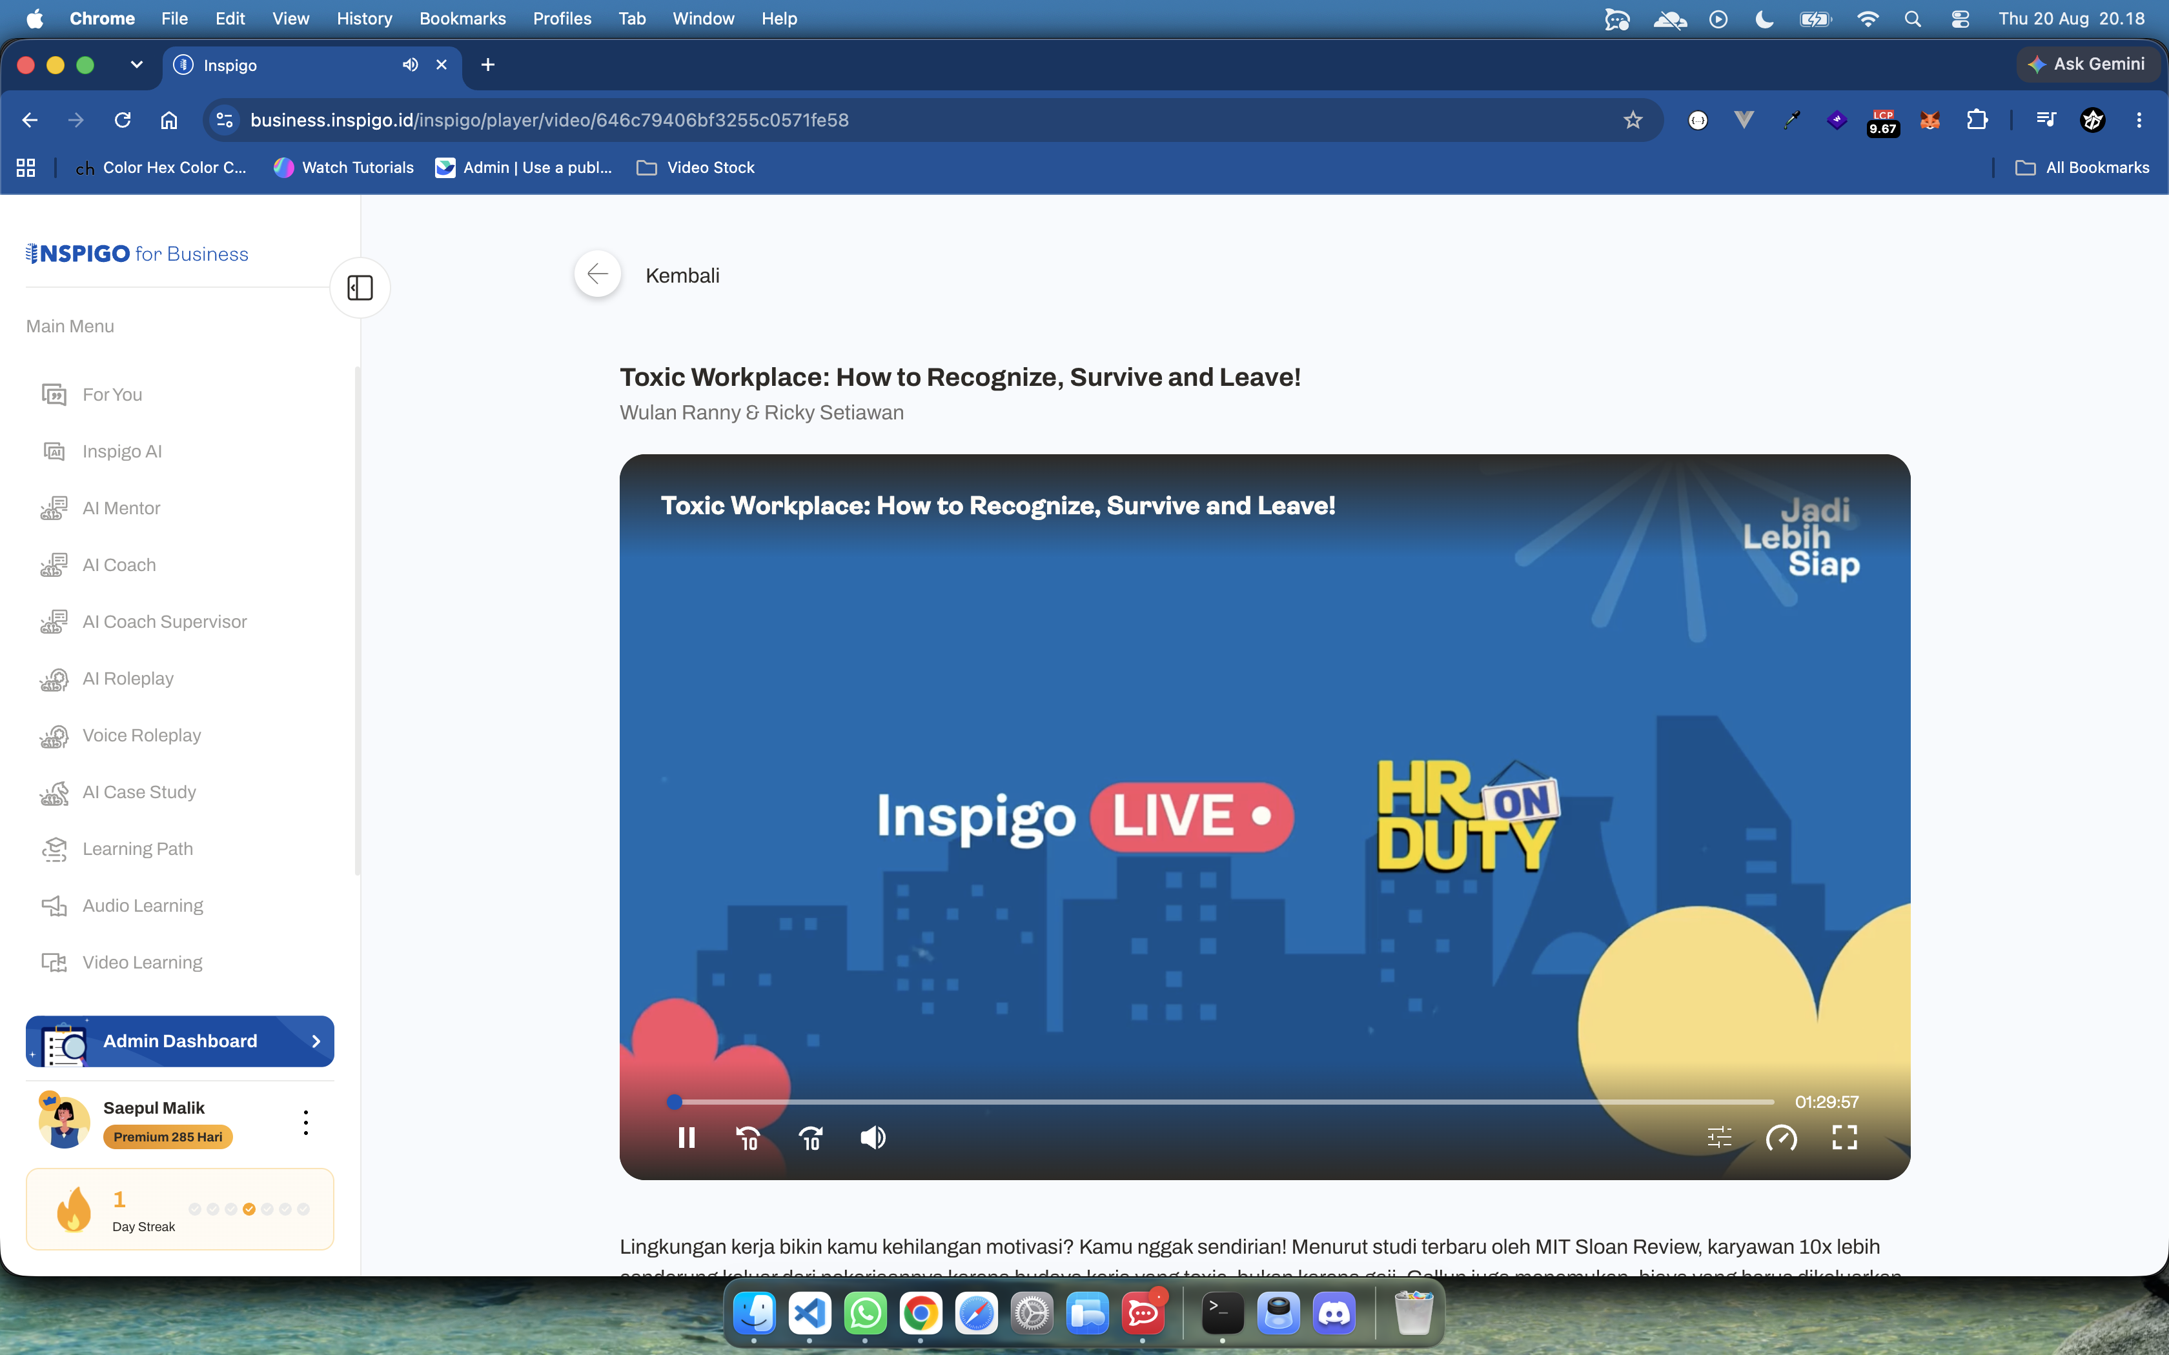Open Chrome three-dot menu

pos(2139,119)
